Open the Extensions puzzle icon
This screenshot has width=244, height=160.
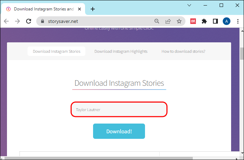tap(204, 21)
